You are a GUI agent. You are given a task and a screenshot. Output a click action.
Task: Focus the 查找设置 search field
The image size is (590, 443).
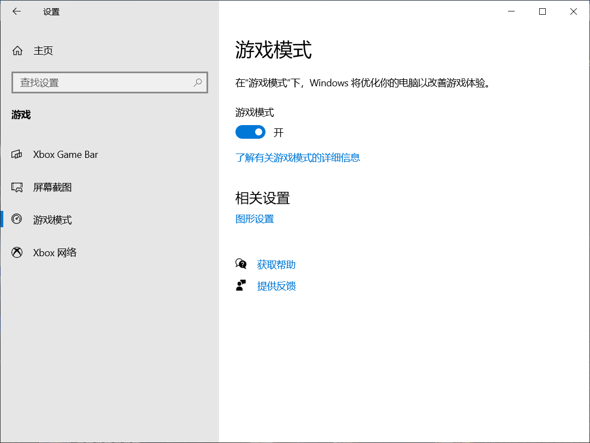tap(109, 82)
